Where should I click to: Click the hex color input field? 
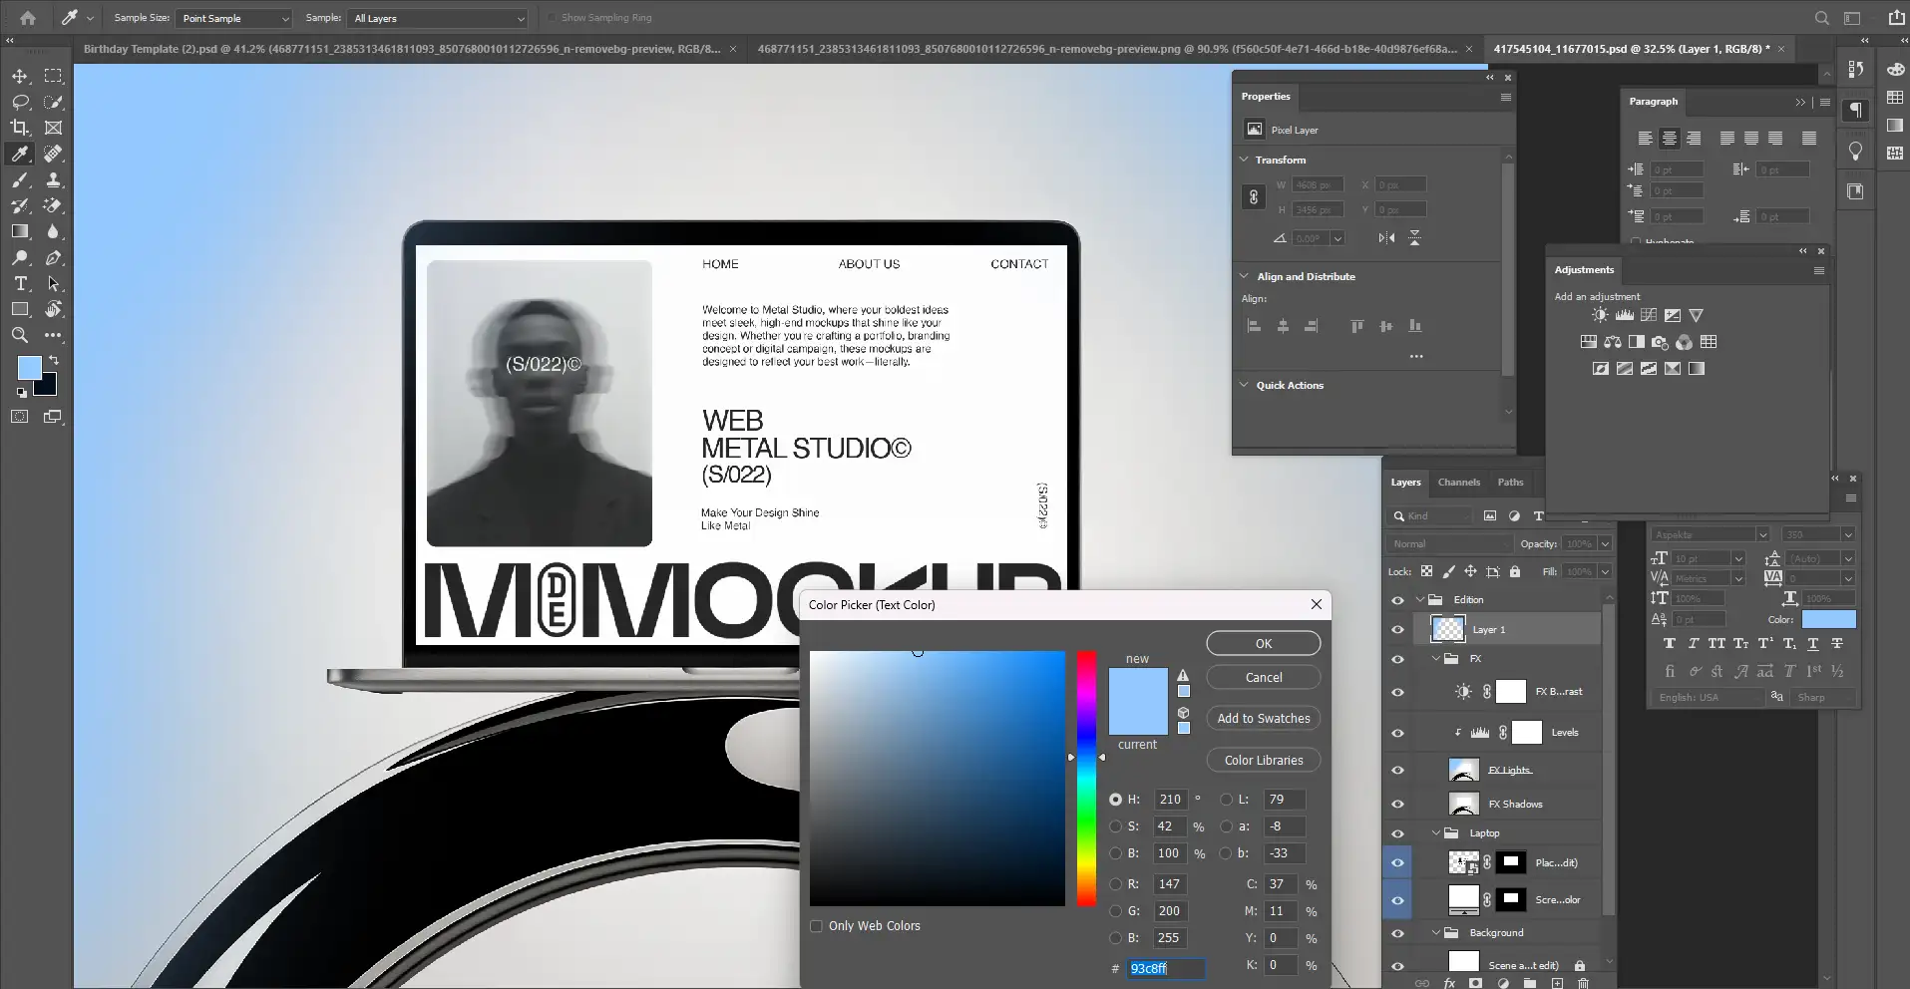tap(1166, 968)
